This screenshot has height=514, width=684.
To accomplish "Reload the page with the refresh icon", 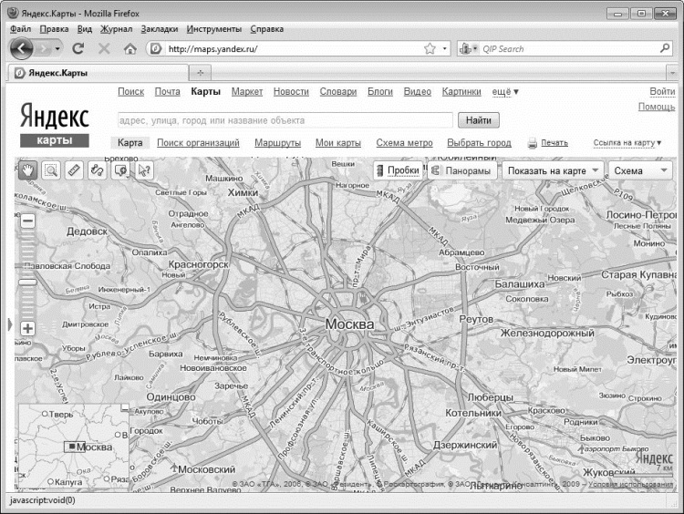I will [x=78, y=48].
